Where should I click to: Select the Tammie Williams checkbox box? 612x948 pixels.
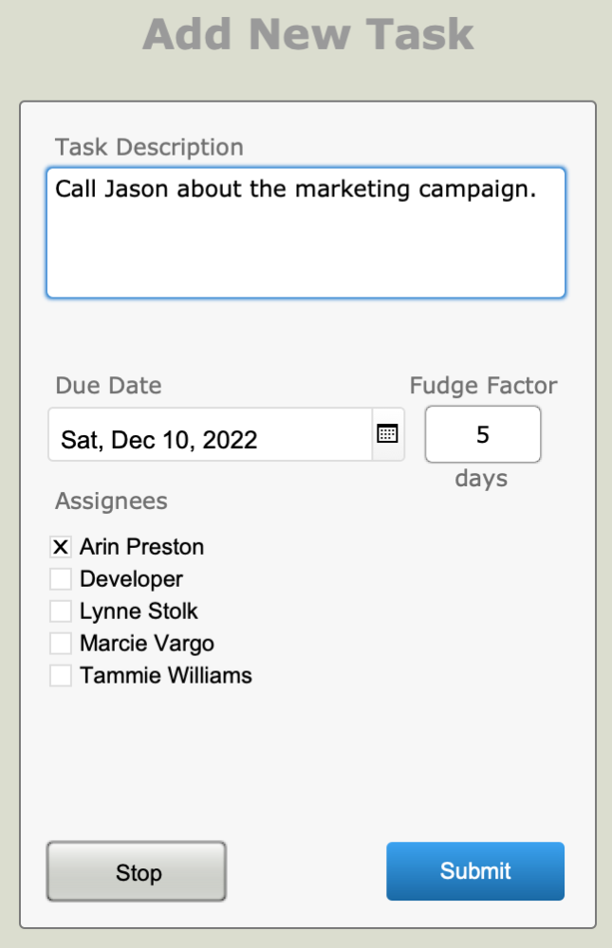click(61, 676)
